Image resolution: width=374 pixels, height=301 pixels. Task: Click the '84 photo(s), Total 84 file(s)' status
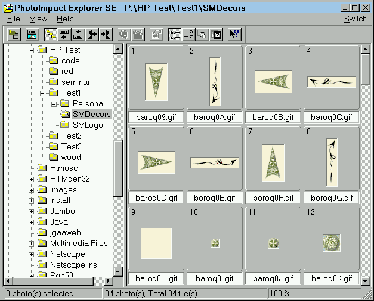tap(185, 293)
